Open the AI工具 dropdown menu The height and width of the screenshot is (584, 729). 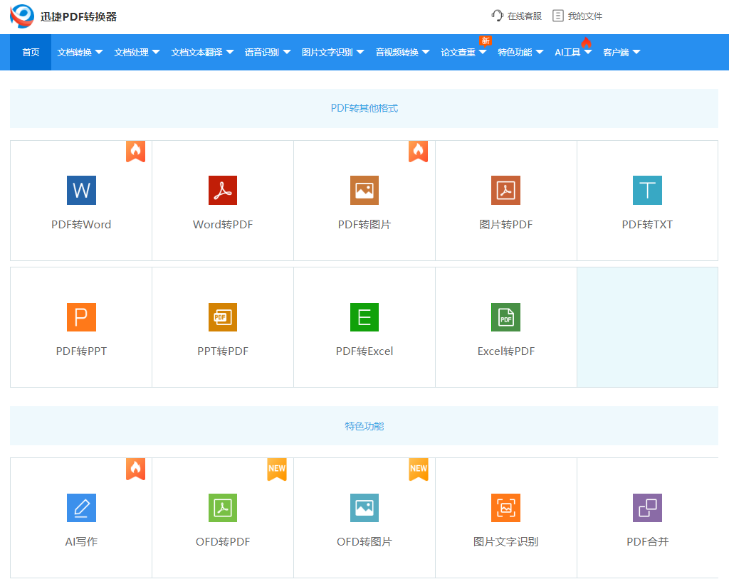pos(573,53)
